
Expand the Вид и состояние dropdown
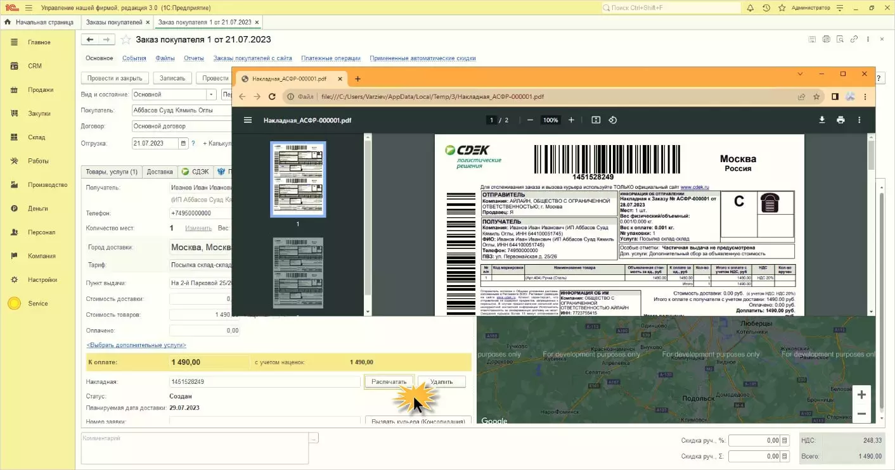tap(211, 94)
